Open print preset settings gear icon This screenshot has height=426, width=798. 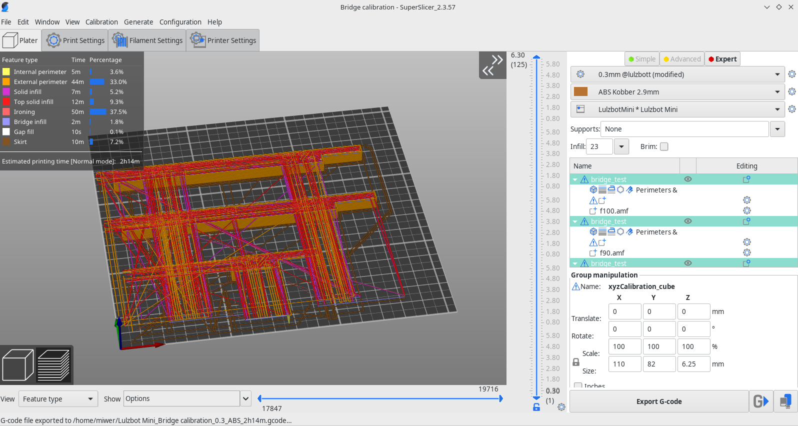[792, 74]
